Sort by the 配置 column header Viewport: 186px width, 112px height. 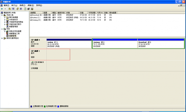47,13
